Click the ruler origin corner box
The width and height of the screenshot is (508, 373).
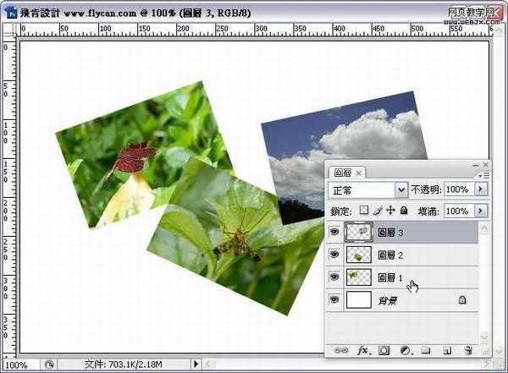click(9, 30)
